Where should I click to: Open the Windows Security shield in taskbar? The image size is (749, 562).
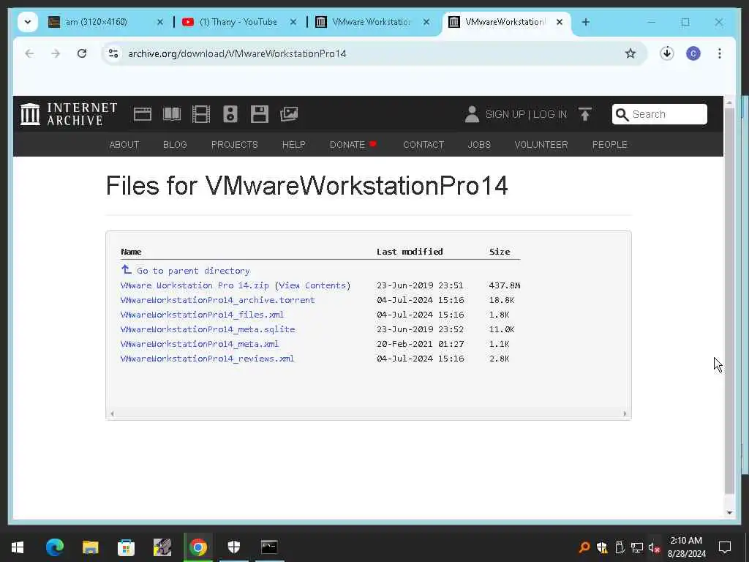pyautogui.click(x=233, y=547)
